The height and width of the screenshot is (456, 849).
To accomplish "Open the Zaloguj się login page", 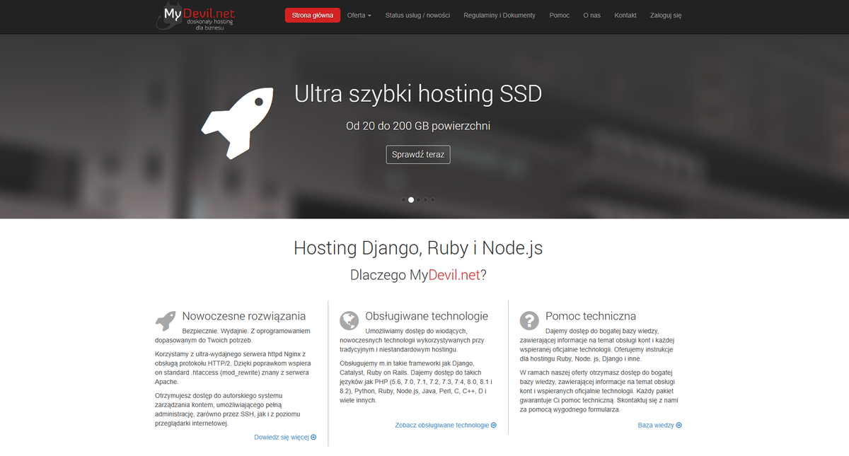I will 665,14.
